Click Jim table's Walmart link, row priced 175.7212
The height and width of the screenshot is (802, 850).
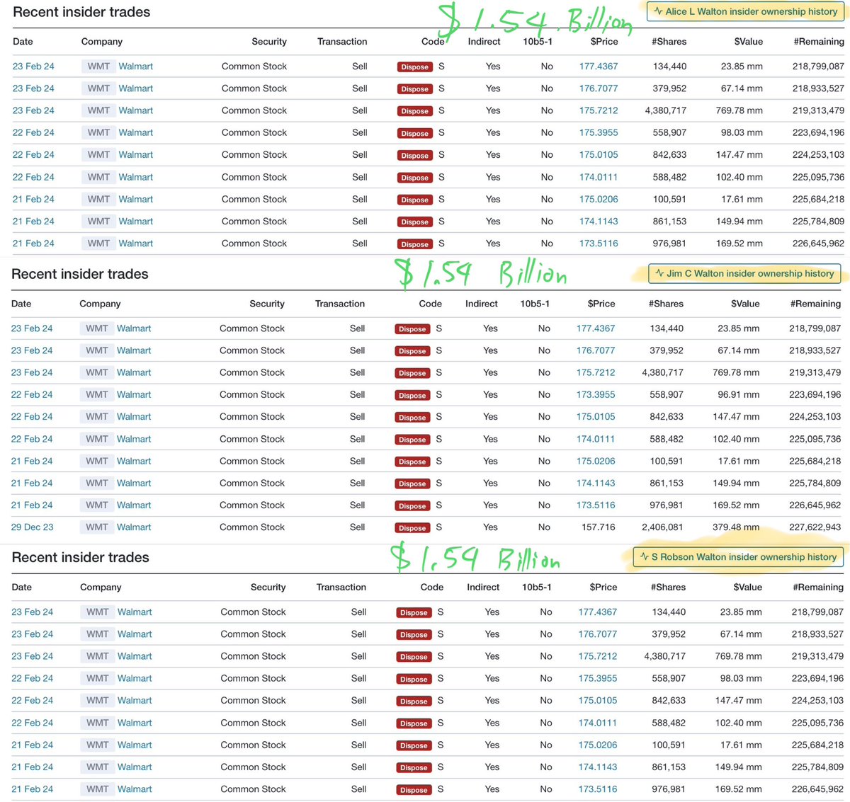click(x=134, y=372)
